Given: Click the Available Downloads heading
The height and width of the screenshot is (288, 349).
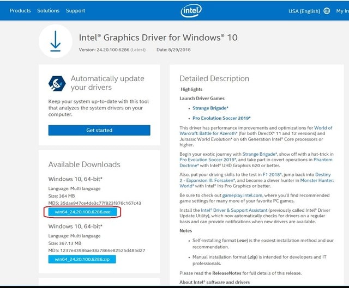Looking at the screenshot, I should pyautogui.click(x=85, y=164).
